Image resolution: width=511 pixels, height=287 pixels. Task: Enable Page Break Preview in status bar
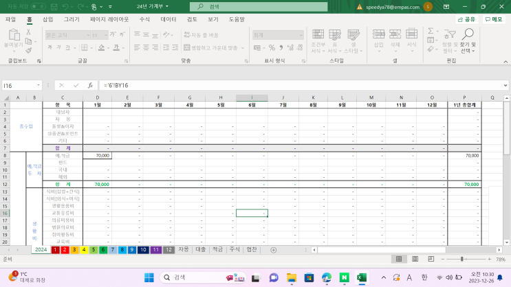(x=431, y=260)
